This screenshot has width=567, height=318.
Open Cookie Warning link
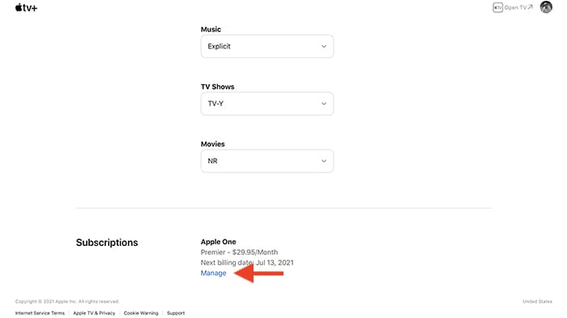(x=141, y=313)
